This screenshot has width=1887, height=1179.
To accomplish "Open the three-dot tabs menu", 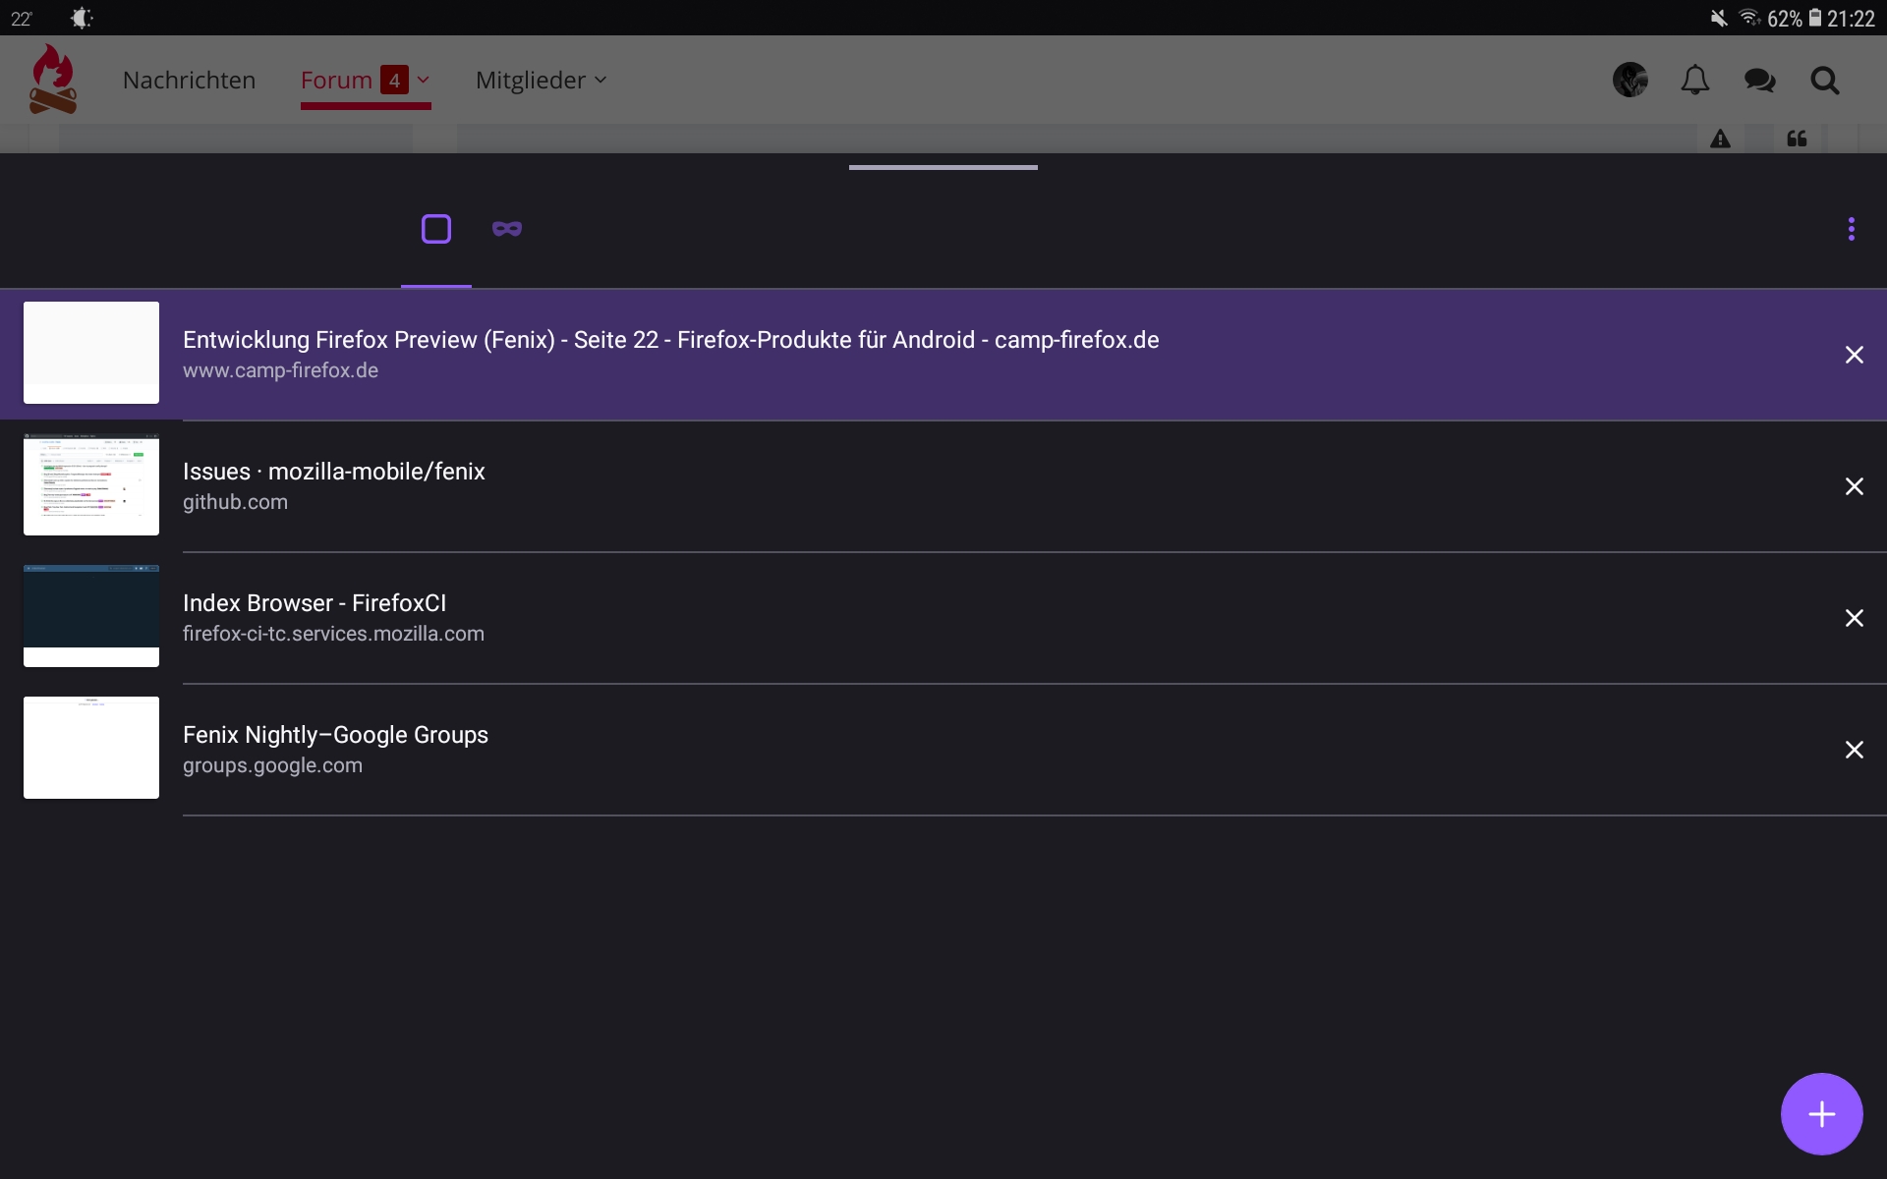I will [1852, 229].
